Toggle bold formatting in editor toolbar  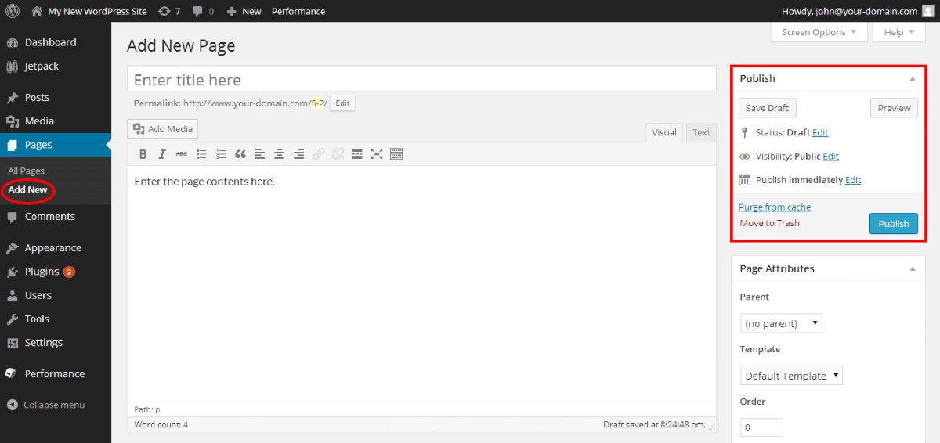(x=143, y=154)
